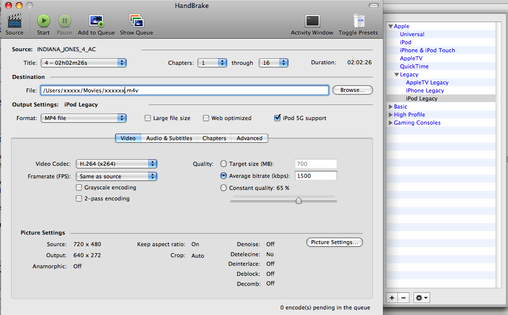Expand the High Profile presets group

point(391,115)
